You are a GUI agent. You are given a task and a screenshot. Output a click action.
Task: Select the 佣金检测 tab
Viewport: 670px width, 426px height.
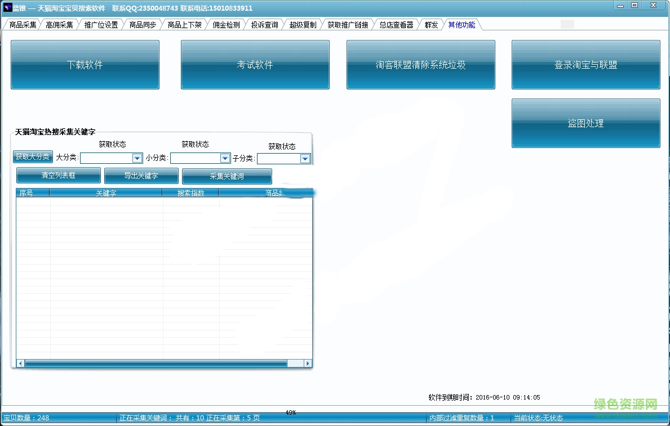[226, 25]
